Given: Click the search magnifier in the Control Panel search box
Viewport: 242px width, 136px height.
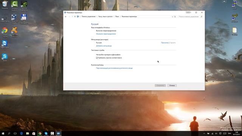Looking at the screenshot, I should [x=202, y=17].
